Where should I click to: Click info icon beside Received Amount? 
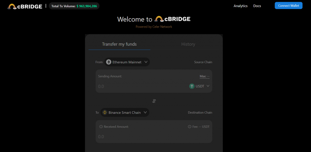pyautogui.click(x=101, y=126)
